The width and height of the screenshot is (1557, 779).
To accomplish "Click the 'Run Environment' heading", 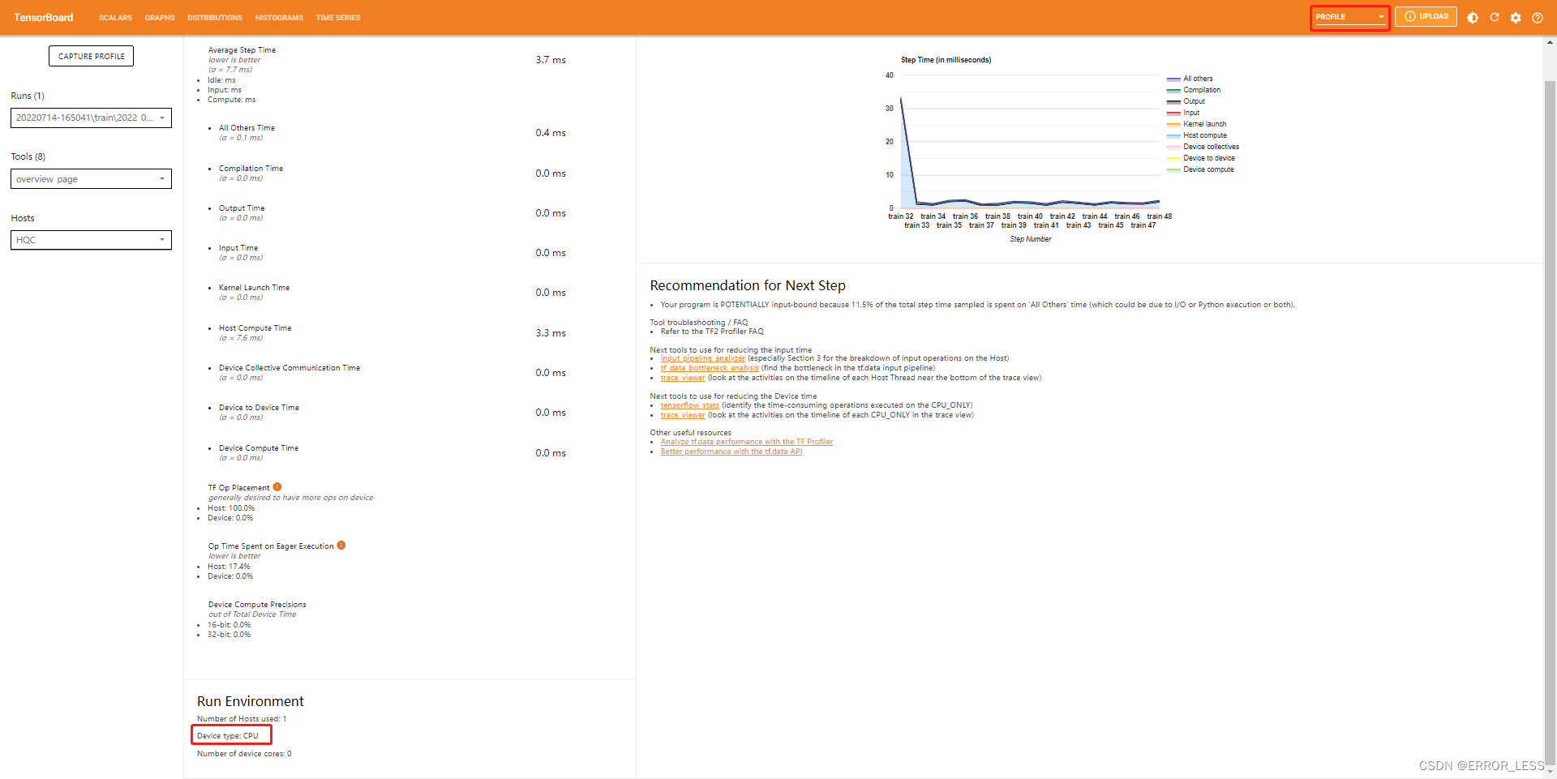I will tap(251, 701).
